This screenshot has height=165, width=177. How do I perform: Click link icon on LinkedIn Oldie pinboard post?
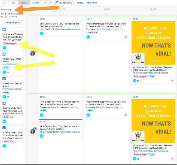coord(8,97)
